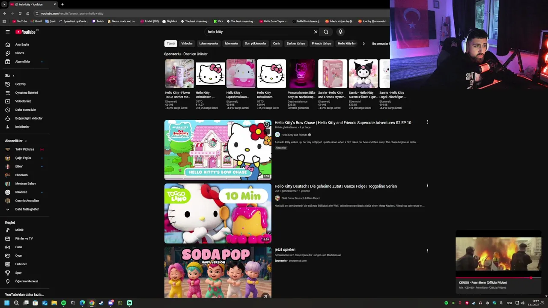This screenshot has width=548, height=308.
Task: Expand the Abonelikler section header
Action: (x=16, y=141)
